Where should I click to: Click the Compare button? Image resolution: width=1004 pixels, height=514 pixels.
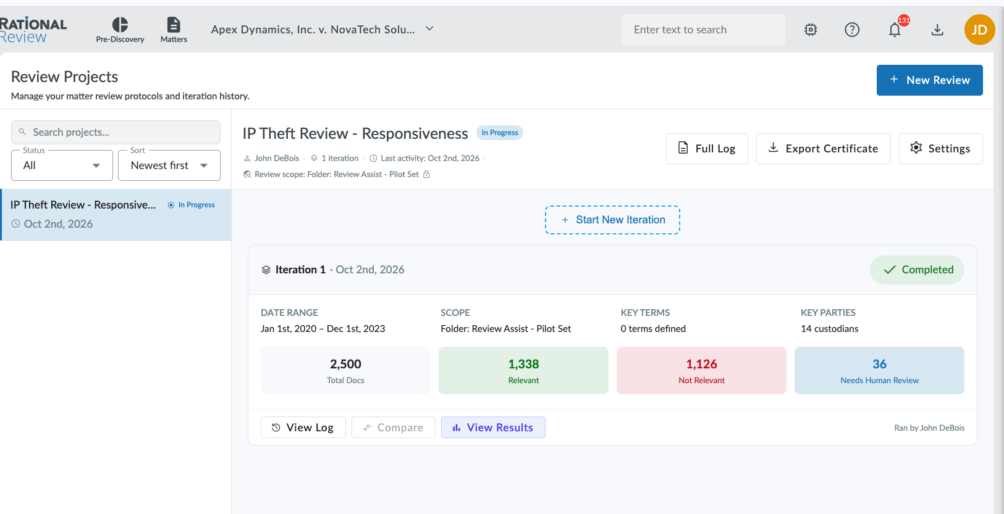pyautogui.click(x=393, y=428)
